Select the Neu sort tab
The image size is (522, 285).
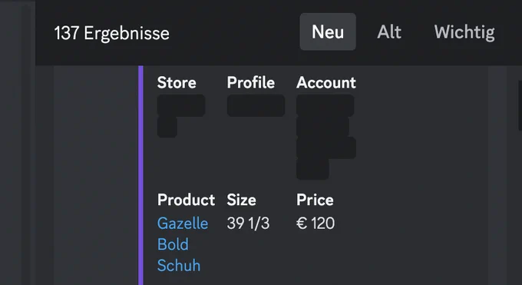pos(328,32)
